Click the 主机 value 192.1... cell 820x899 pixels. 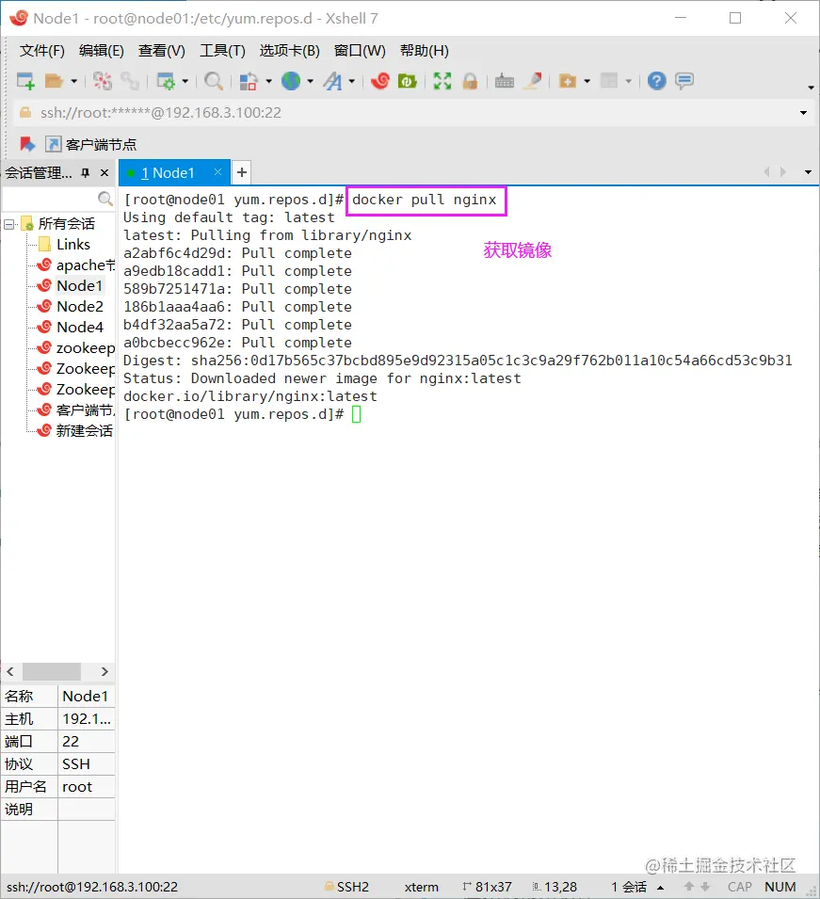pyautogui.click(x=87, y=718)
